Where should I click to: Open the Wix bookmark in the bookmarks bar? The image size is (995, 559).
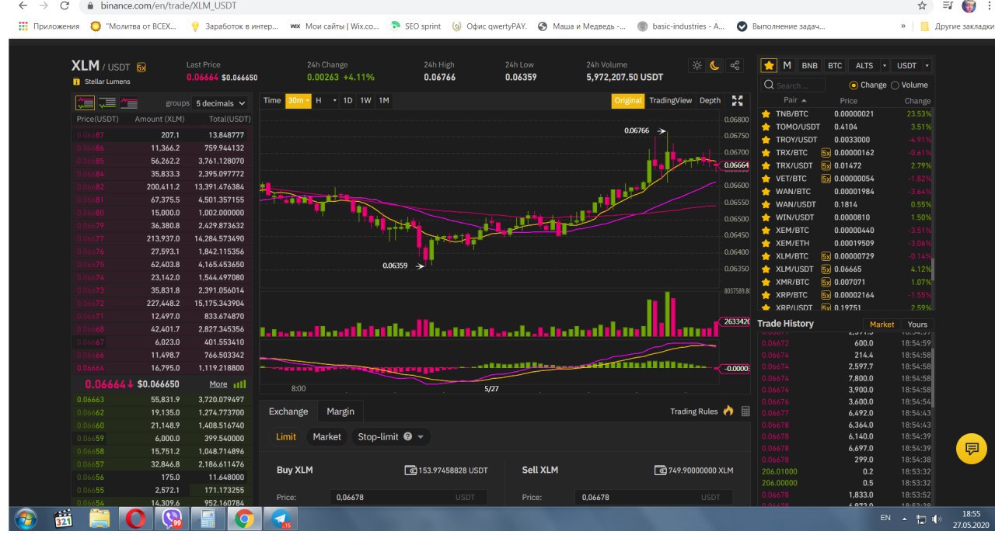tap(334, 26)
